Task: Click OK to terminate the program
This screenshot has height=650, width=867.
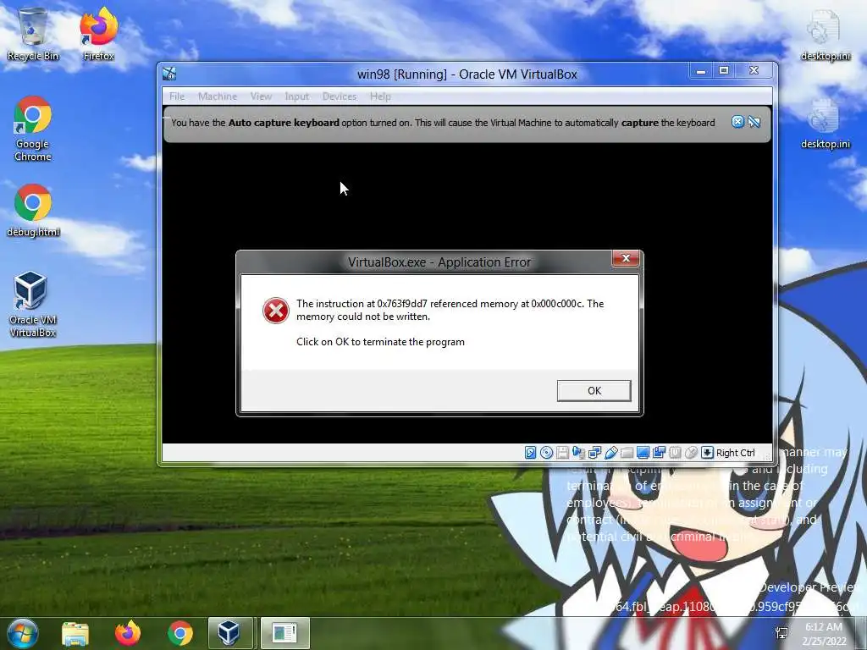Action: (594, 391)
